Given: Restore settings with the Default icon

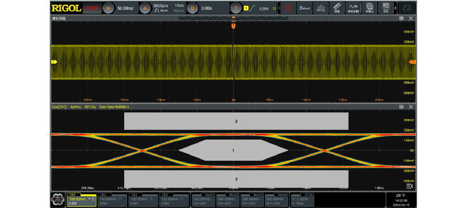Looking at the screenshot, I should click(304, 8).
